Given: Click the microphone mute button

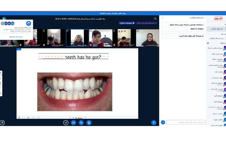Looking at the screenshot, I should pos(89,123).
